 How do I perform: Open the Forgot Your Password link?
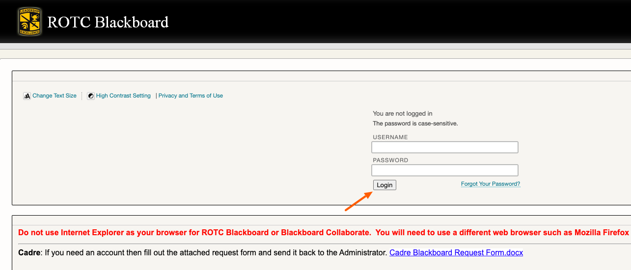[x=491, y=184]
